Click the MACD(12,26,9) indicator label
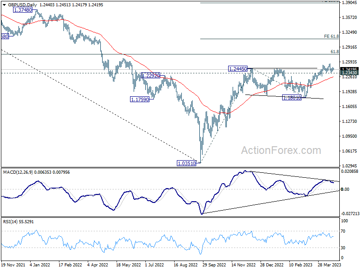Viewport: 360px width, 270px height. [18, 172]
